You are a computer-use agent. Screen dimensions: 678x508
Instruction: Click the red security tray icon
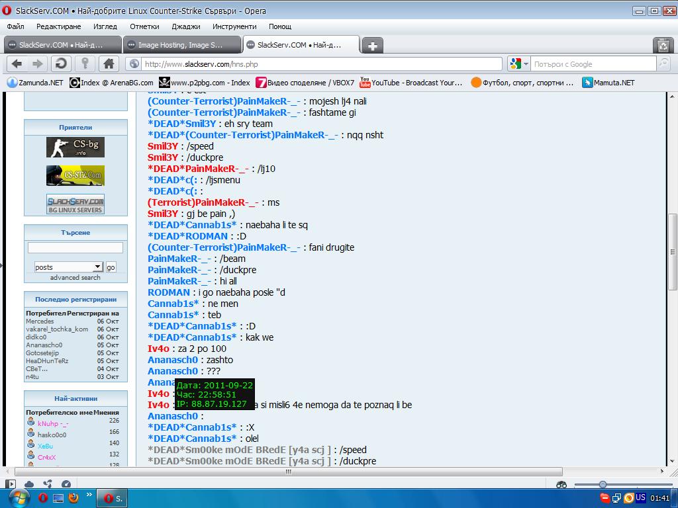pyautogui.click(x=605, y=498)
